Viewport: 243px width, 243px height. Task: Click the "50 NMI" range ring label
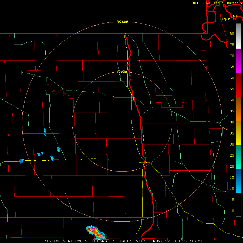pyautogui.click(x=122, y=72)
